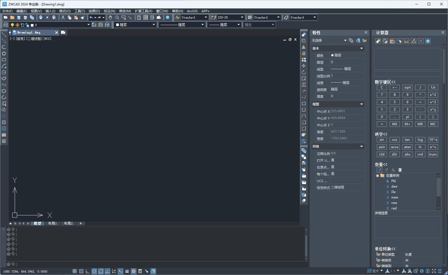Click the calculator's clear history icon
Screen dimensions: 448x275
point(378,41)
